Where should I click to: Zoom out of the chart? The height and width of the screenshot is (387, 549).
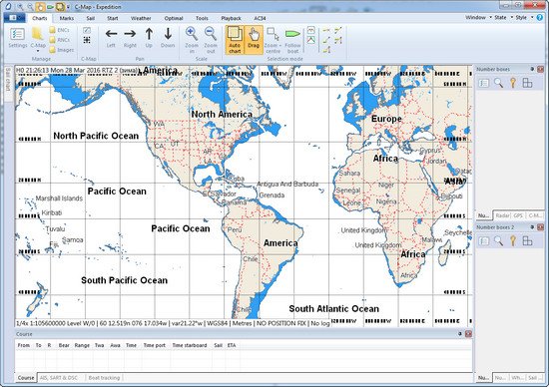pyautogui.click(x=211, y=40)
